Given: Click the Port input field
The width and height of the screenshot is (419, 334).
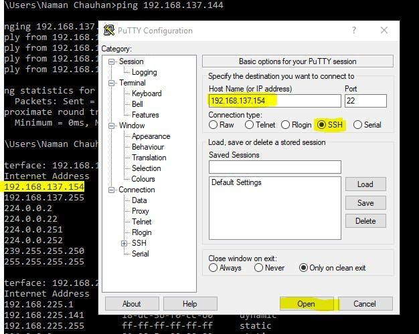Looking at the screenshot, I should (x=365, y=101).
